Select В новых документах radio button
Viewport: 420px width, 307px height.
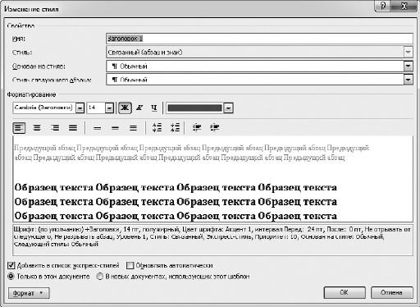tap(100, 277)
